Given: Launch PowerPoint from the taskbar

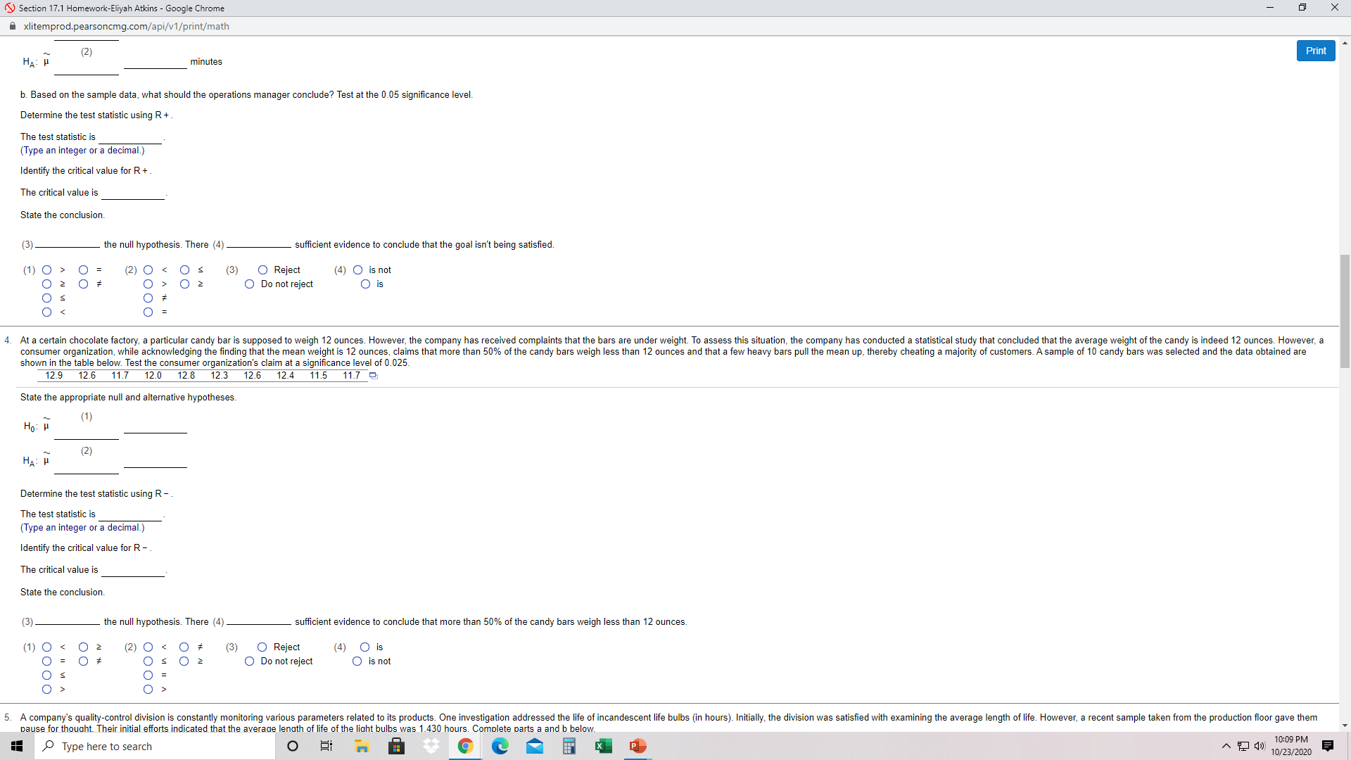Looking at the screenshot, I should [x=638, y=746].
